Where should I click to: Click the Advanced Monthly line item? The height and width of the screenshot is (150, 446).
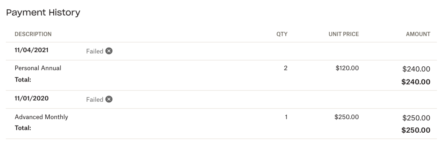point(41,117)
